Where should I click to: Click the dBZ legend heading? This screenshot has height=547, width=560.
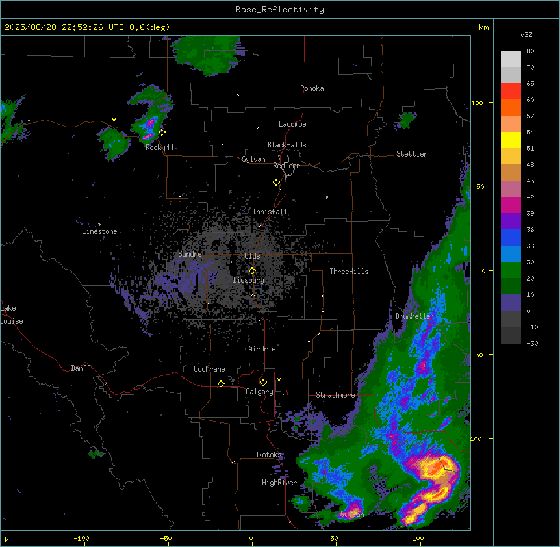click(x=526, y=34)
